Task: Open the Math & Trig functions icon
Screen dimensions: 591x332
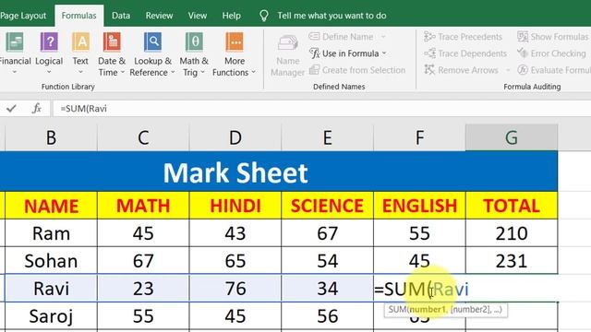Action: [194, 41]
